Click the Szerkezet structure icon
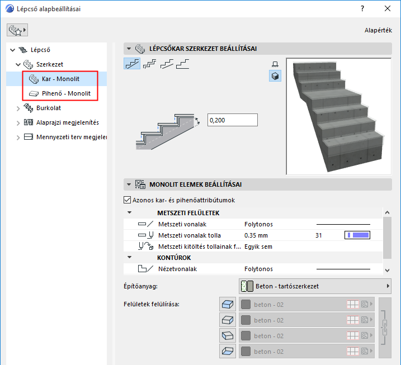The height and width of the screenshot is (365, 401). [x=28, y=64]
